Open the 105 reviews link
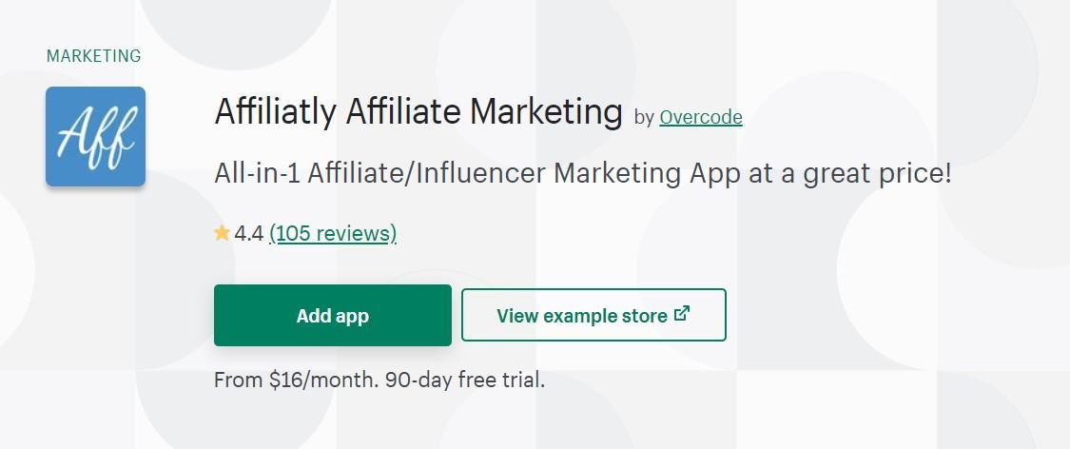The width and height of the screenshot is (1070, 449). coord(333,234)
